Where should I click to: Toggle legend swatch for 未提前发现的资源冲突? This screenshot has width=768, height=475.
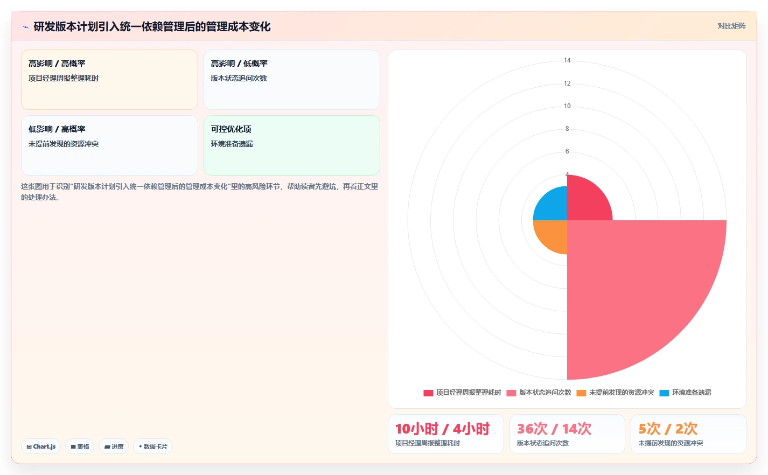coord(581,393)
